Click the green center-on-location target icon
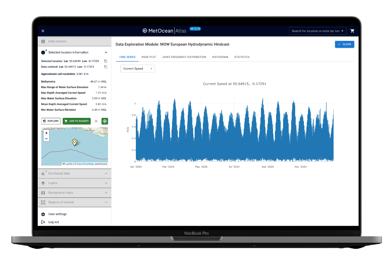 (105, 121)
